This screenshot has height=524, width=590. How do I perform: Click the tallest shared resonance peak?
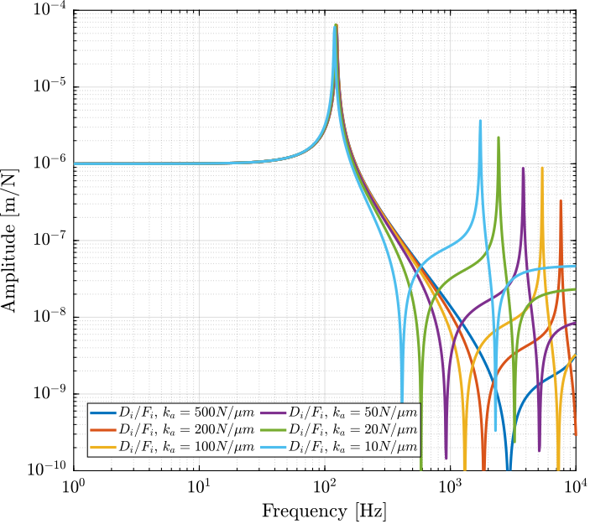pyautogui.click(x=336, y=27)
